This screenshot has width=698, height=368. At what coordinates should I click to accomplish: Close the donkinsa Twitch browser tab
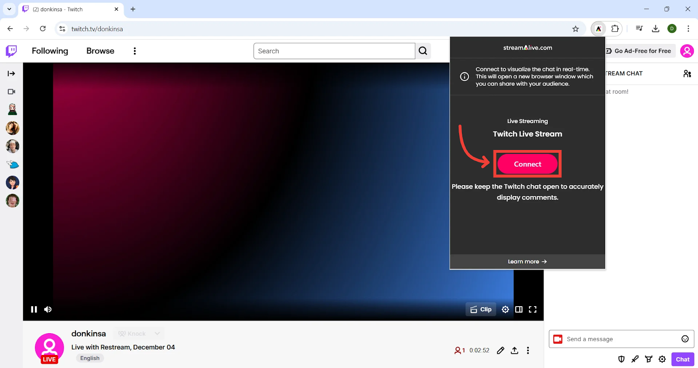(x=116, y=9)
